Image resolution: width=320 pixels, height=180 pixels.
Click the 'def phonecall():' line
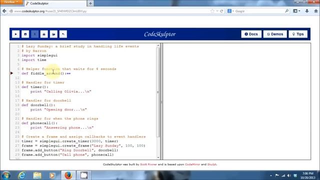click(x=39, y=123)
